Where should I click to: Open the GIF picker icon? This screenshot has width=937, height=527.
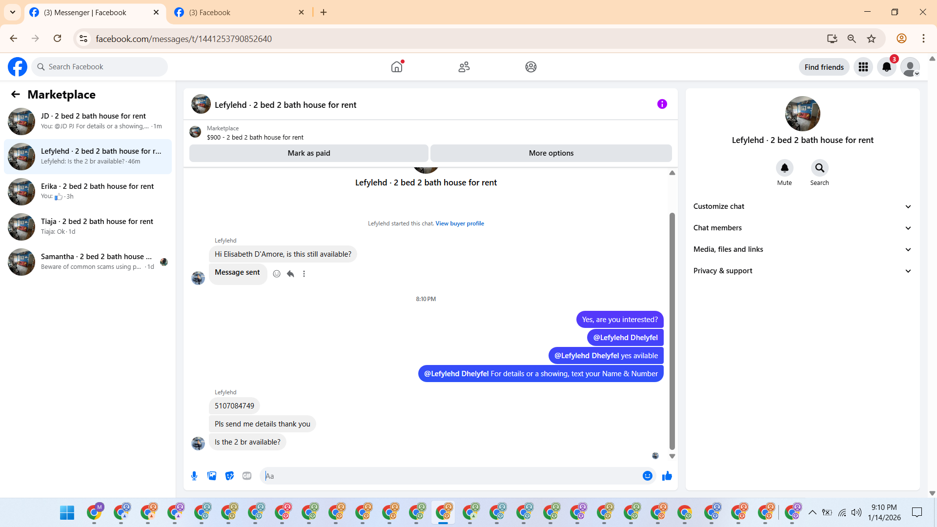(247, 476)
